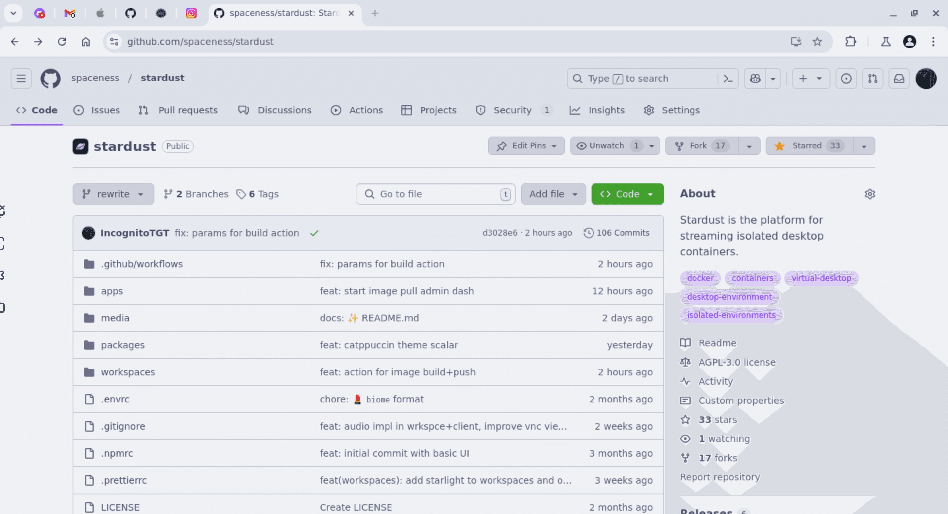Select the virtual-desktop topic tag
Viewport: 948px width, 514px height.
(x=821, y=278)
